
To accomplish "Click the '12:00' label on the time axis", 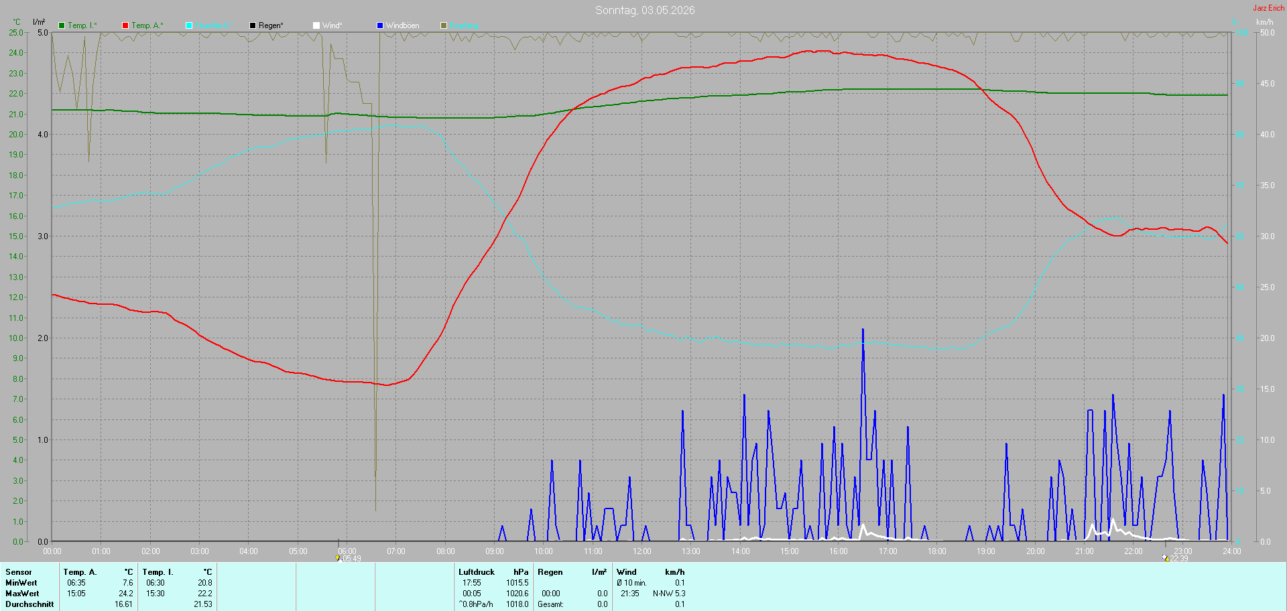I will (642, 551).
